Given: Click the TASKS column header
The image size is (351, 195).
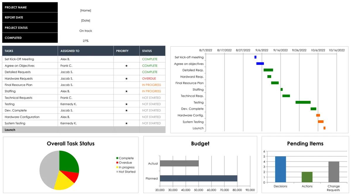Looking at the screenshot, I should pyautogui.click(x=30, y=51).
